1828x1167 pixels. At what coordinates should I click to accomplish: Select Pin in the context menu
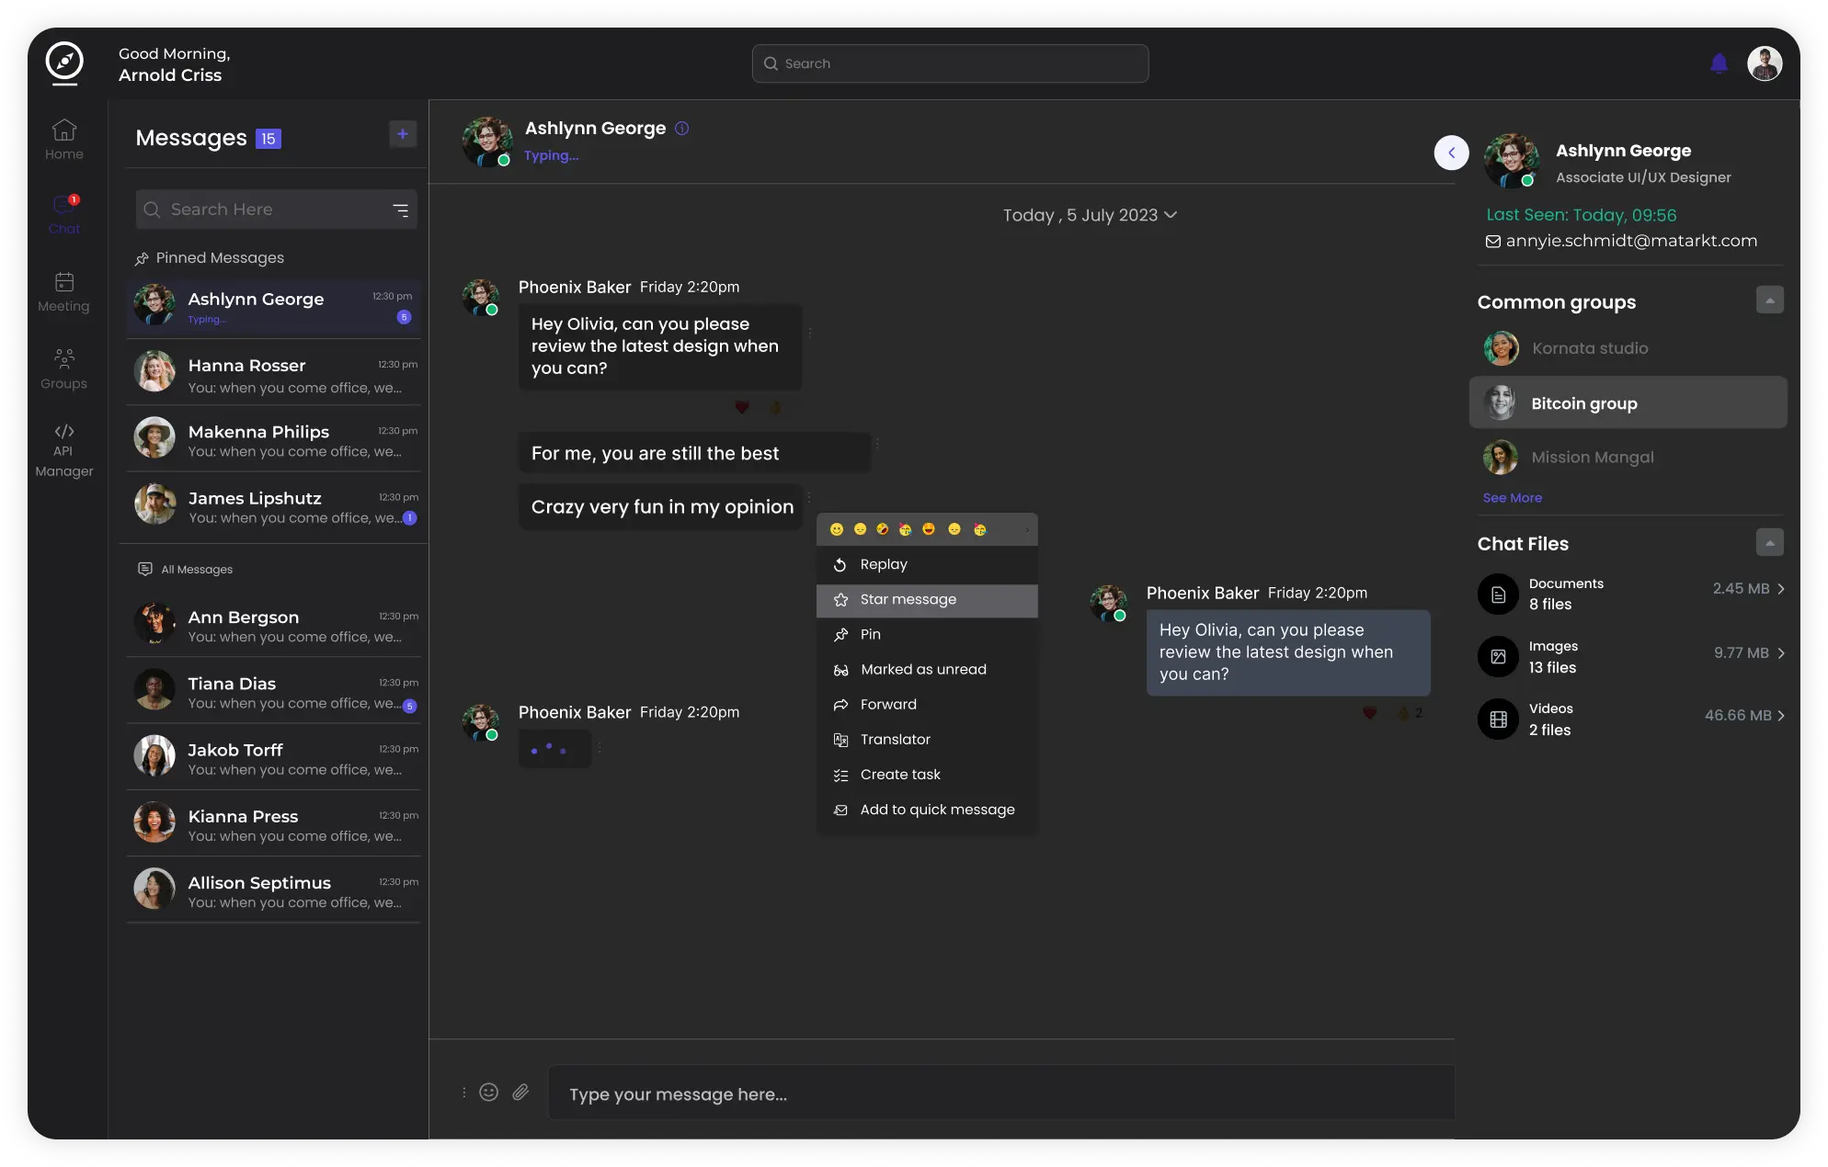927,635
